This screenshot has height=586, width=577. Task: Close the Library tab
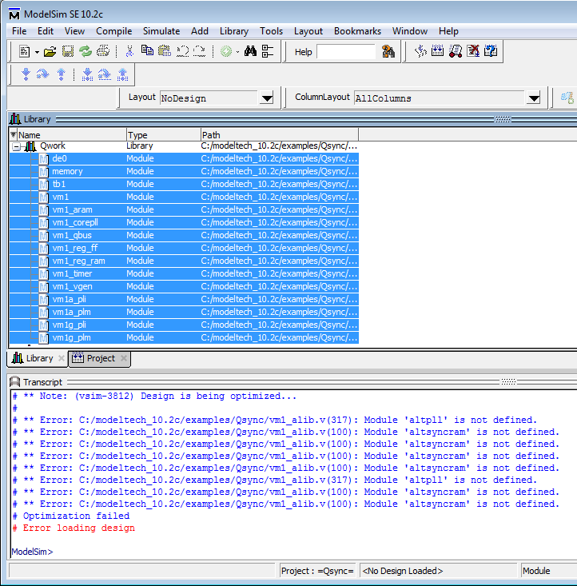[x=61, y=359]
